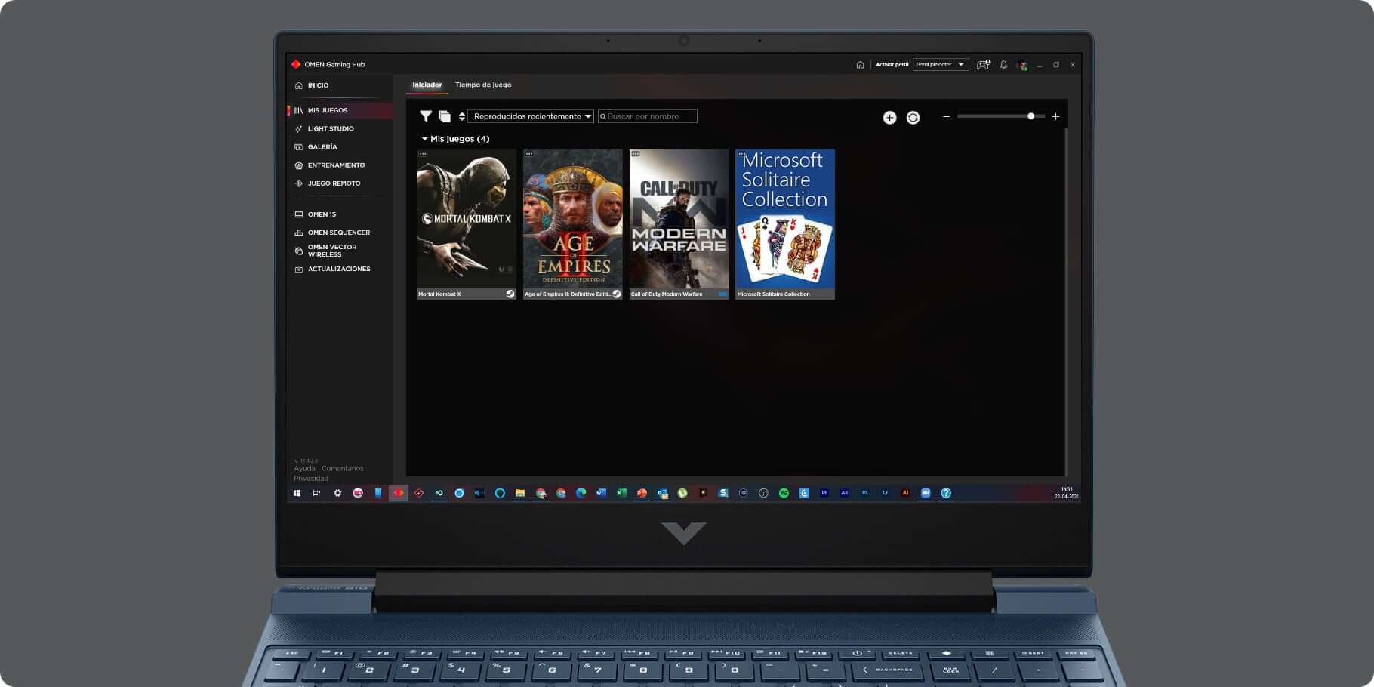Open options dots on Age of Empires tile
1374x687 pixels.
(x=529, y=154)
